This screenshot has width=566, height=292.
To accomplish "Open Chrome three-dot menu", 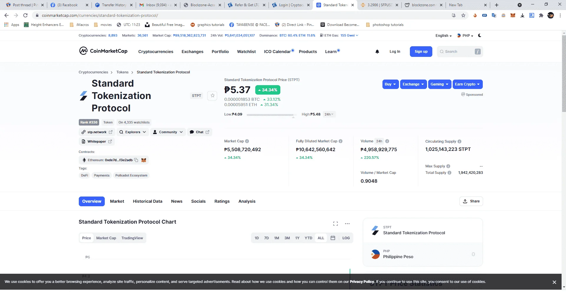I will (x=560, y=15).
